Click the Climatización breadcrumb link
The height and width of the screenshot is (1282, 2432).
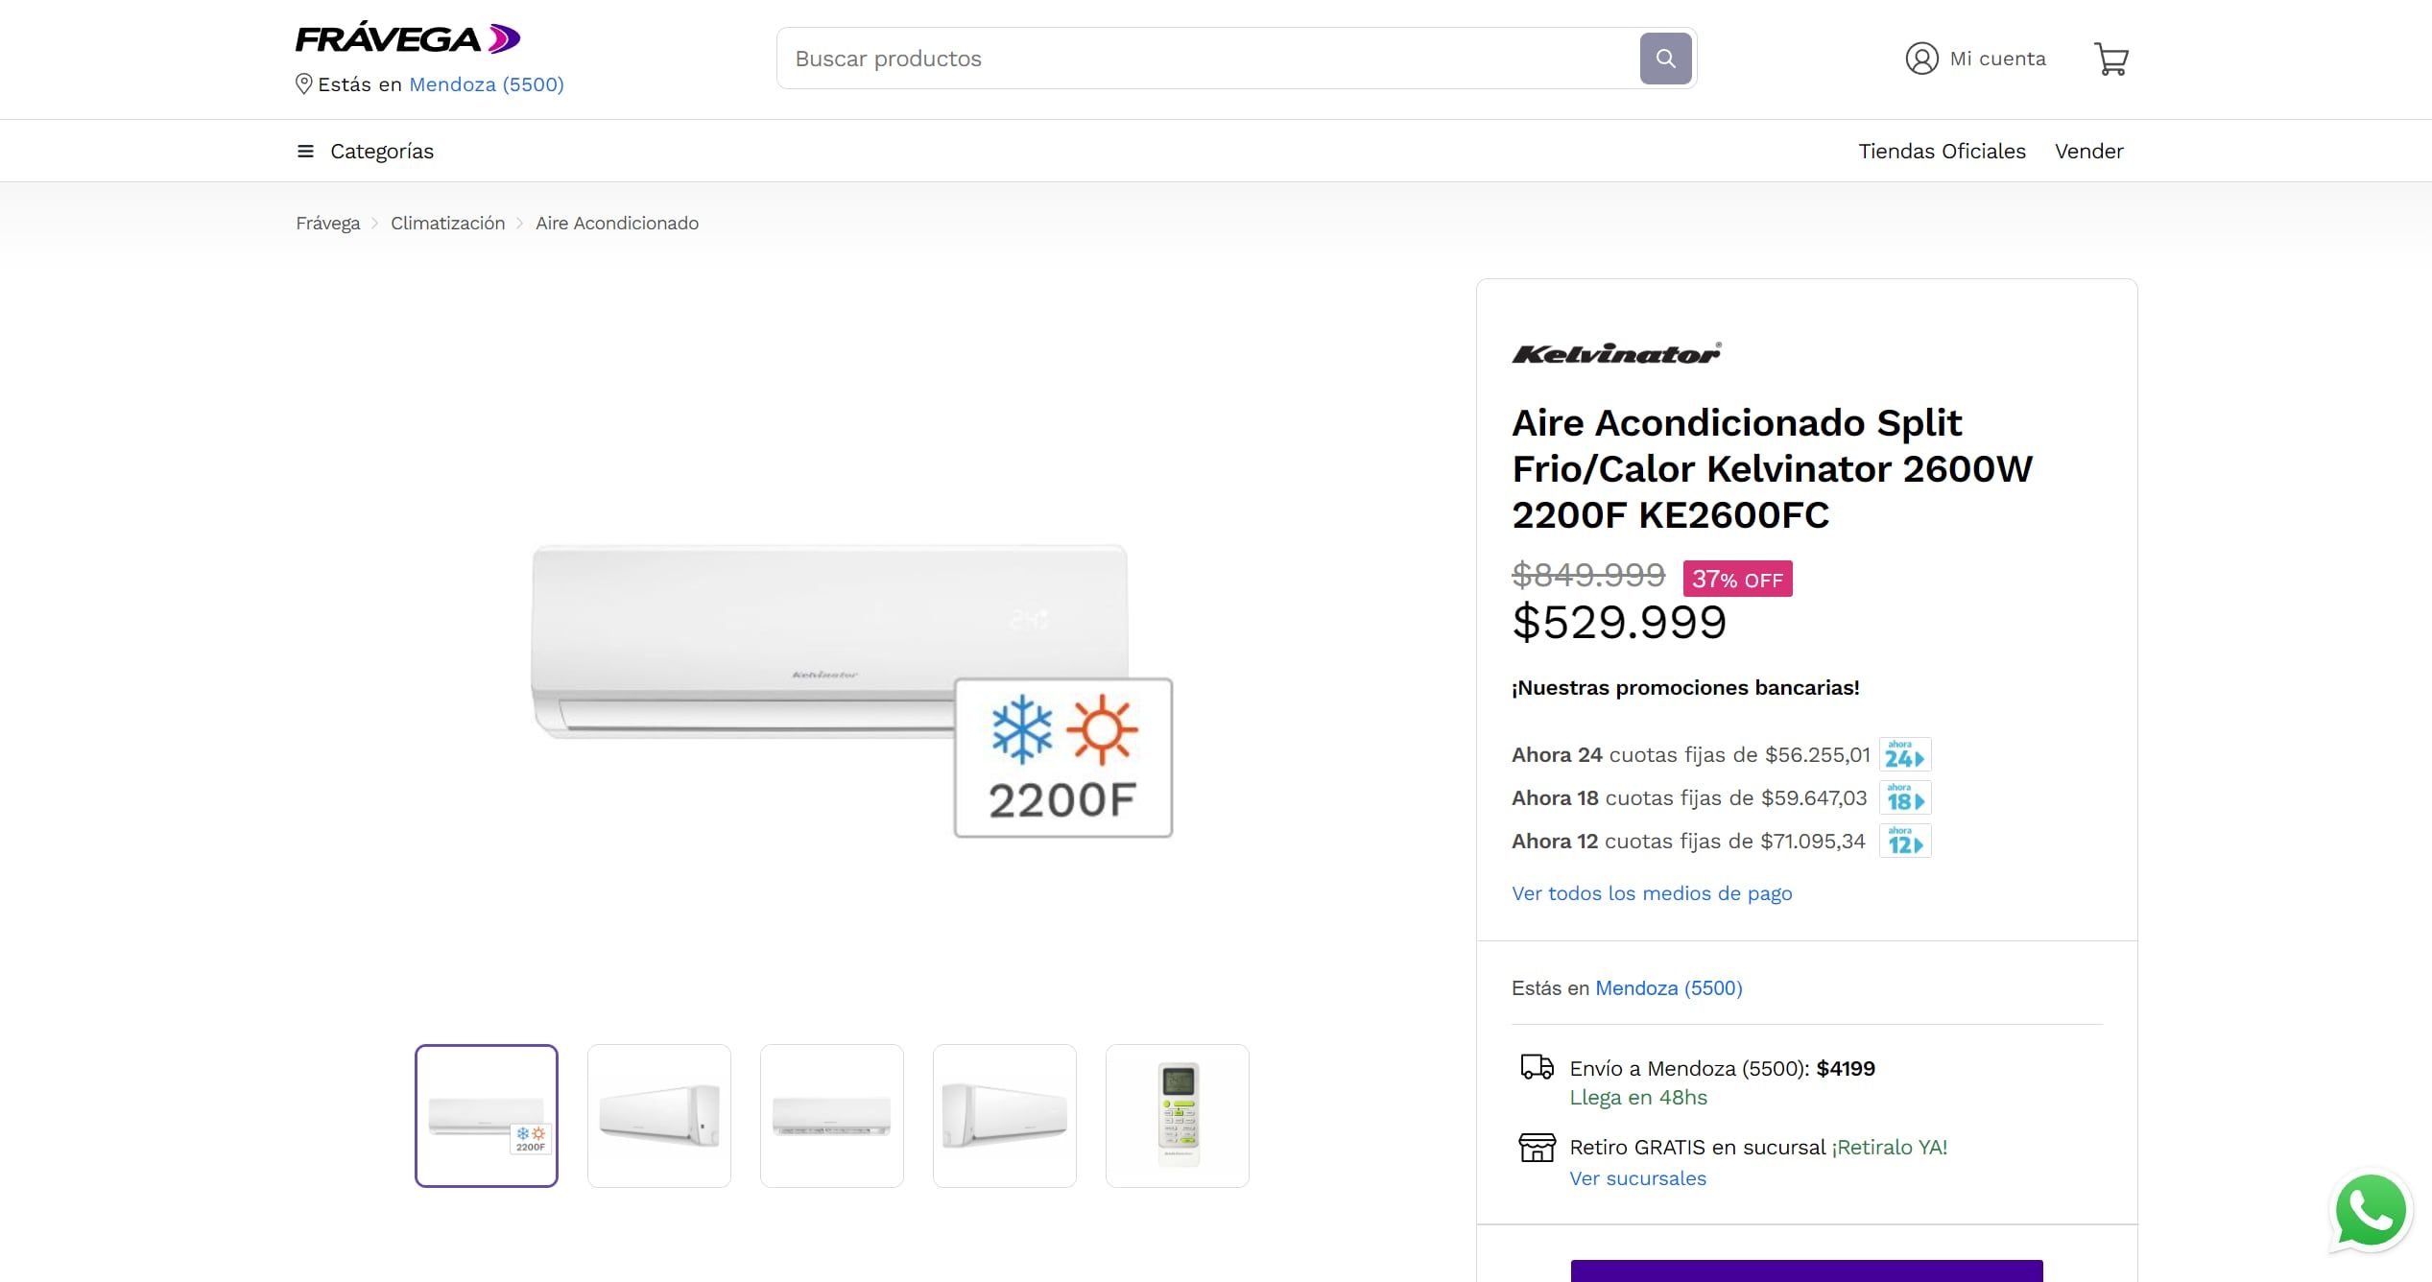pos(447,223)
